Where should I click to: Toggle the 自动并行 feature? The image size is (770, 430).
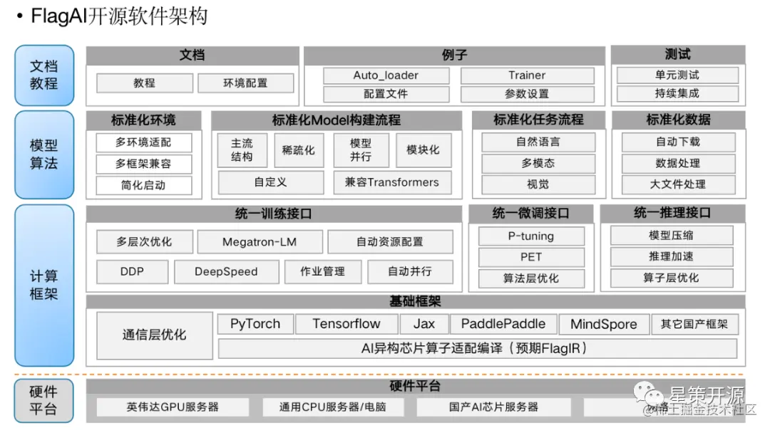click(409, 271)
